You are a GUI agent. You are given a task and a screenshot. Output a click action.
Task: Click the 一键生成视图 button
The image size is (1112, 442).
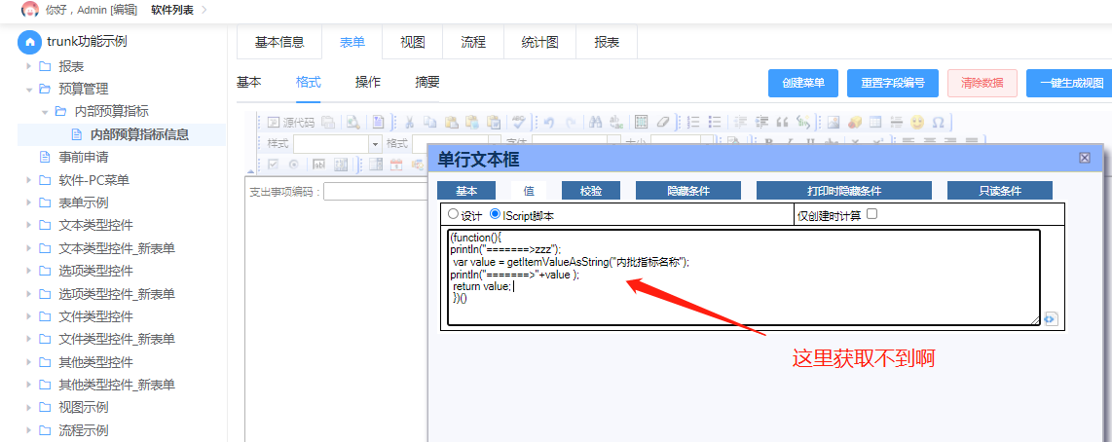point(1069,83)
